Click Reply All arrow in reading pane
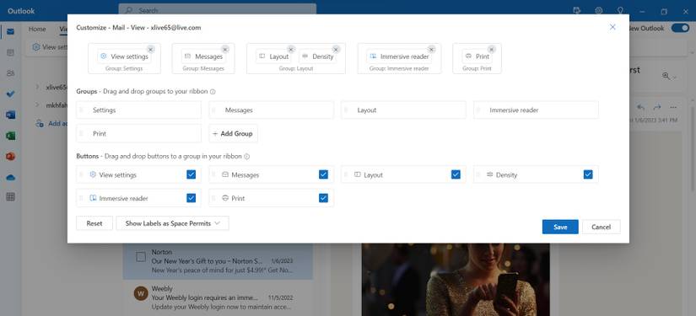Screen dimensions: 696x316 tap(640, 107)
